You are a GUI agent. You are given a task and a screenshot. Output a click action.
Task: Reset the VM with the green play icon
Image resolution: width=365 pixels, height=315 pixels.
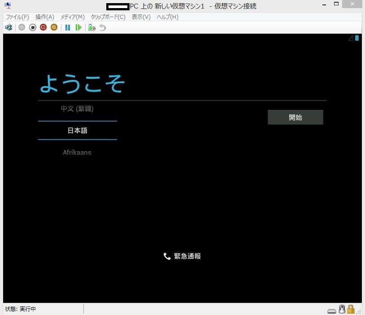[x=78, y=27]
